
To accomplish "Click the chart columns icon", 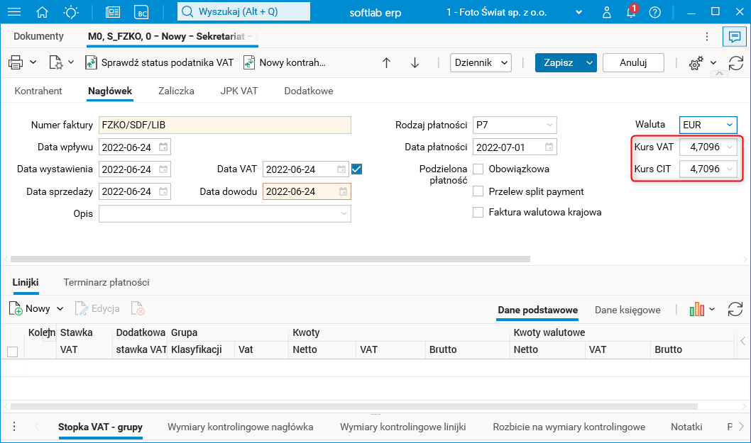I will click(x=696, y=309).
